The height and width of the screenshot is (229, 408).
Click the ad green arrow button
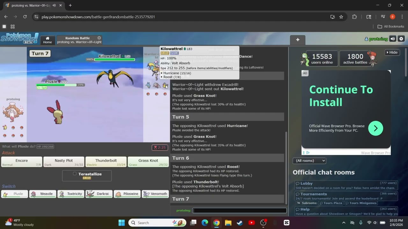coord(375,128)
